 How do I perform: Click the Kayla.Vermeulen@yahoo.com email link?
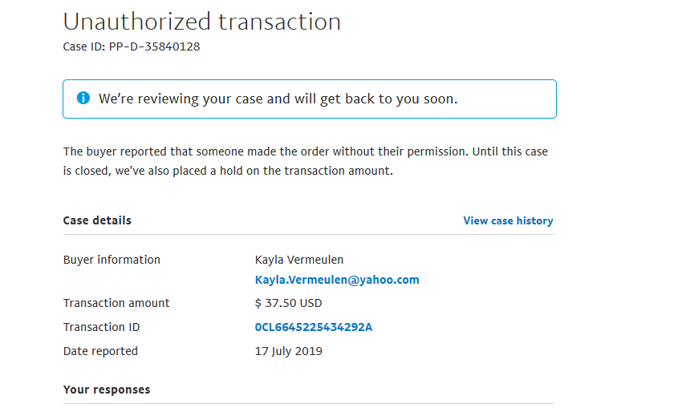click(x=337, y=280)
